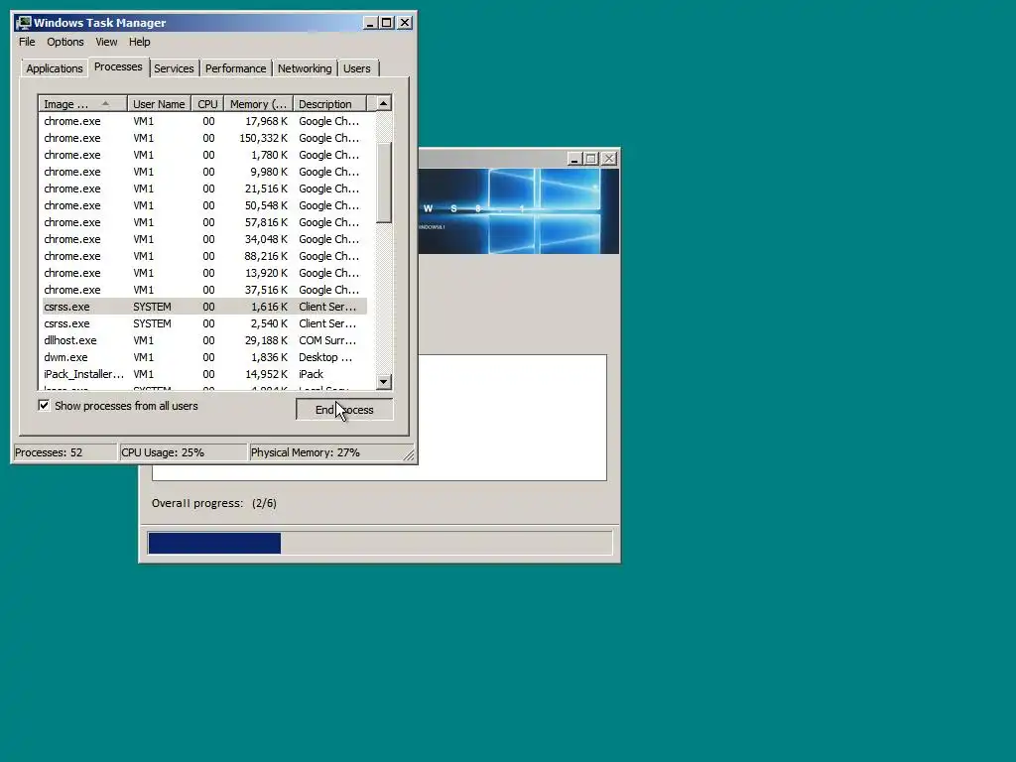Select chrome.exe row using 17,968 K
This screenshot has height=762, width=1016.
tap(204, 121)
